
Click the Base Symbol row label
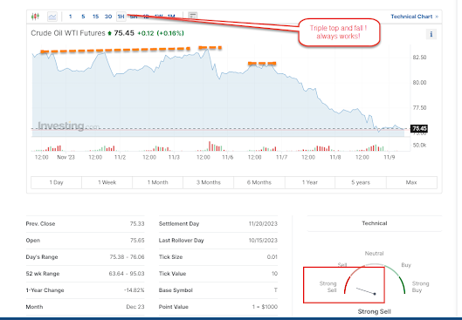pos(176,290)
